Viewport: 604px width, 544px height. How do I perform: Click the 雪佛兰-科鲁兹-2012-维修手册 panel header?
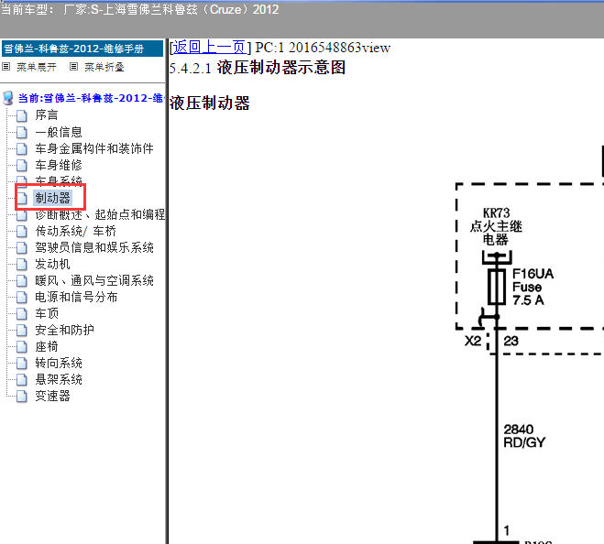pyautogui.click(x=73, y=49)
